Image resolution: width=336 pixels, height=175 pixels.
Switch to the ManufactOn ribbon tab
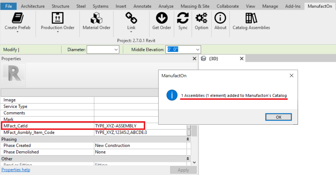click(319, 6)
